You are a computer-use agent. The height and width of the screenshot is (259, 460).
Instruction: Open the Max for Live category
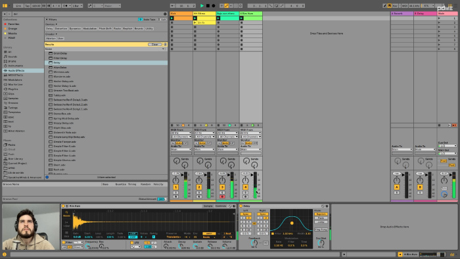click(x=15, y=85)
